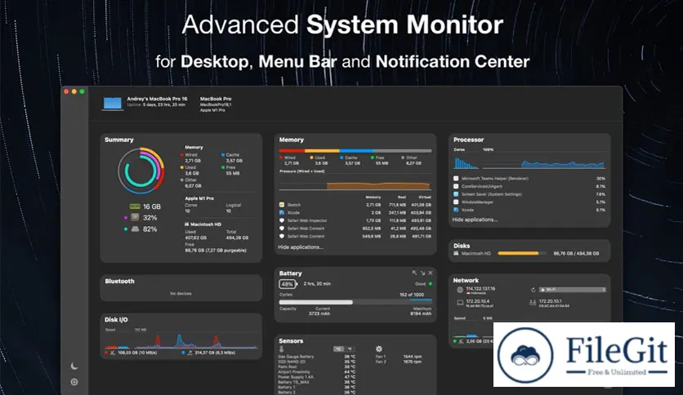Hide applications in the Processor panel
The height and width of the screenshot is (395, 683).
[475, 220]
